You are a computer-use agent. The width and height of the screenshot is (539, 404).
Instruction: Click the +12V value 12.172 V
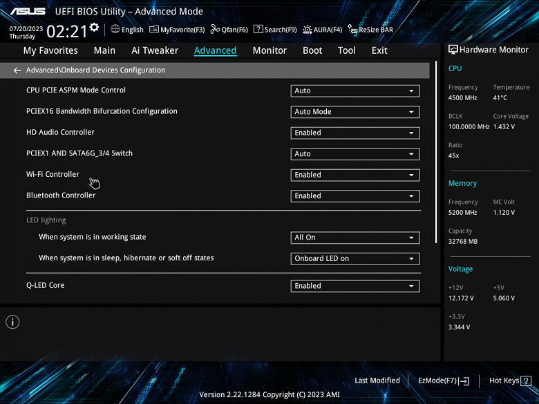tap(461, 298)
